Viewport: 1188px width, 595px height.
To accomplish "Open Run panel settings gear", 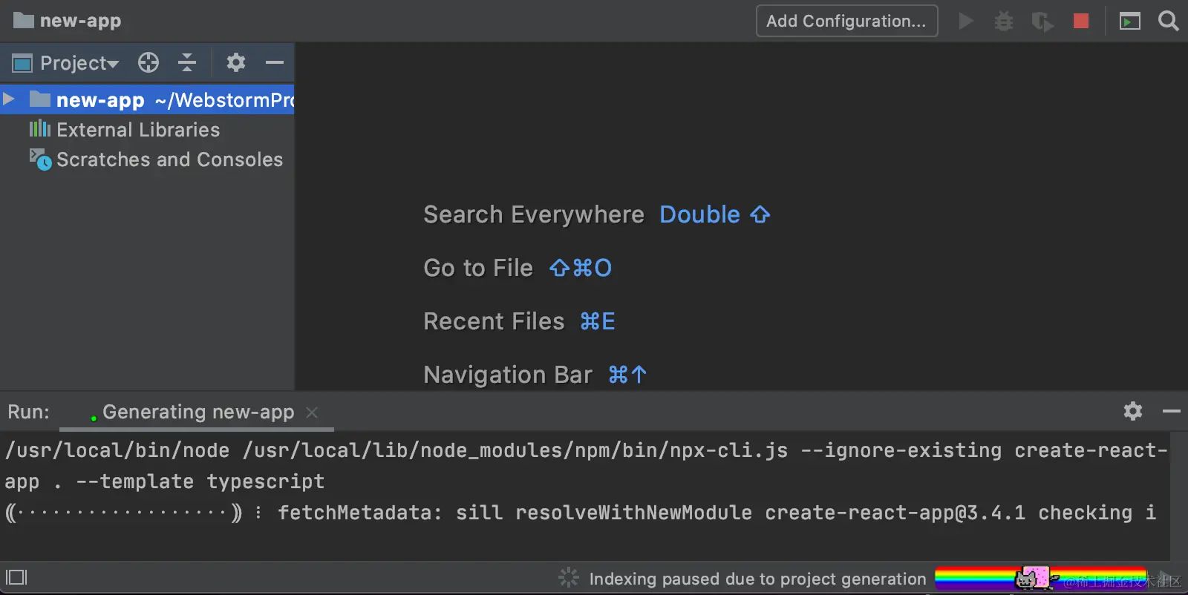I will [1133, 410].
